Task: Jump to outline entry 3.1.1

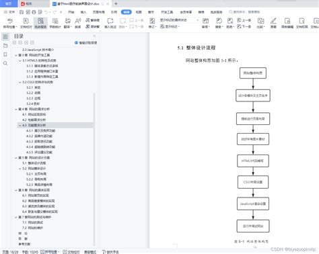Action: 42,66
